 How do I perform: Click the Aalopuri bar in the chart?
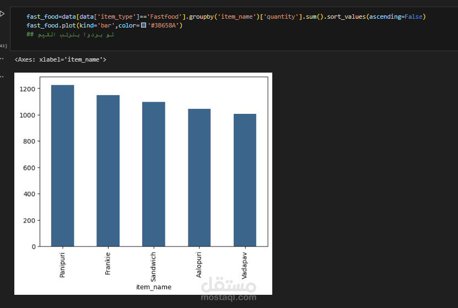pos(199,178)
